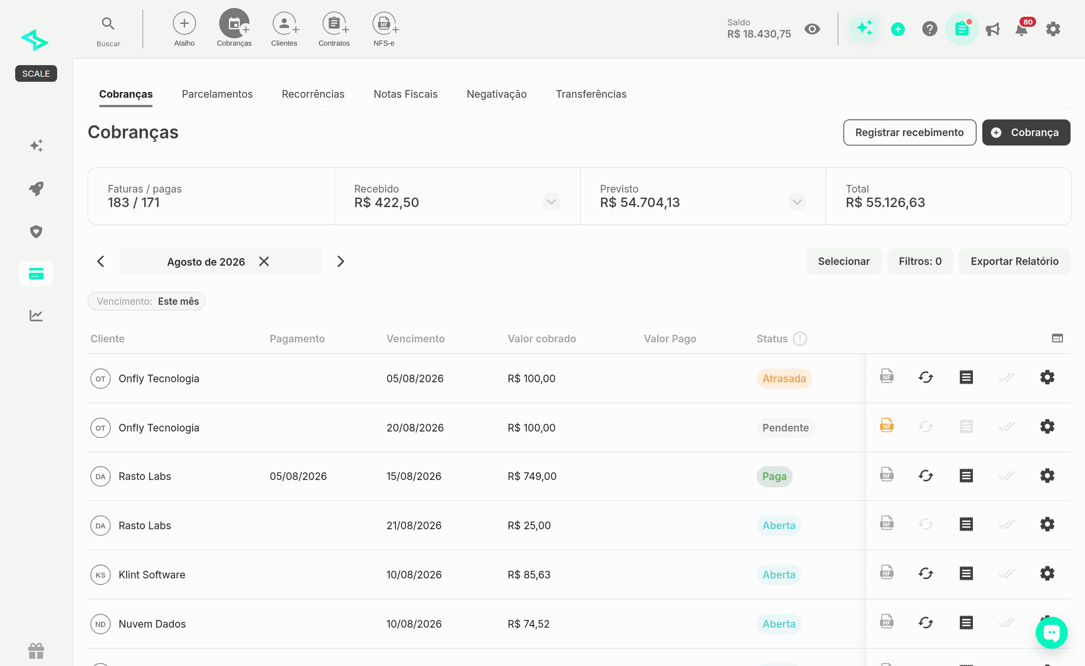Click the Selecionar button
1085x666 pixels.
[844, 261]
